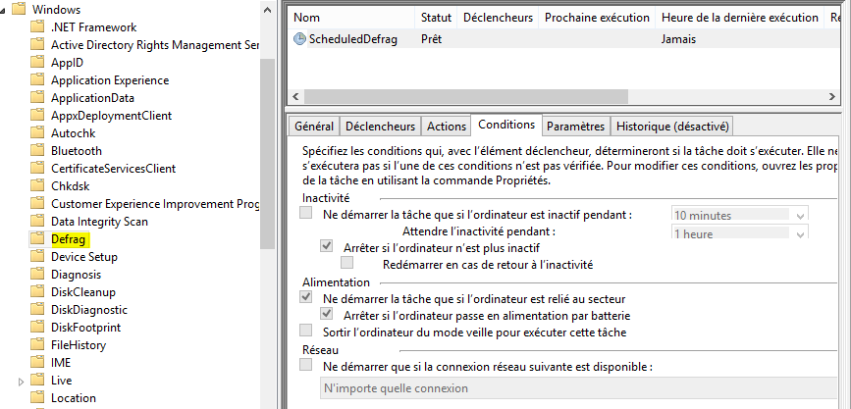Expand the Live tree node arrow
This screenshot has width=851, height=409.
pos(22,382)
